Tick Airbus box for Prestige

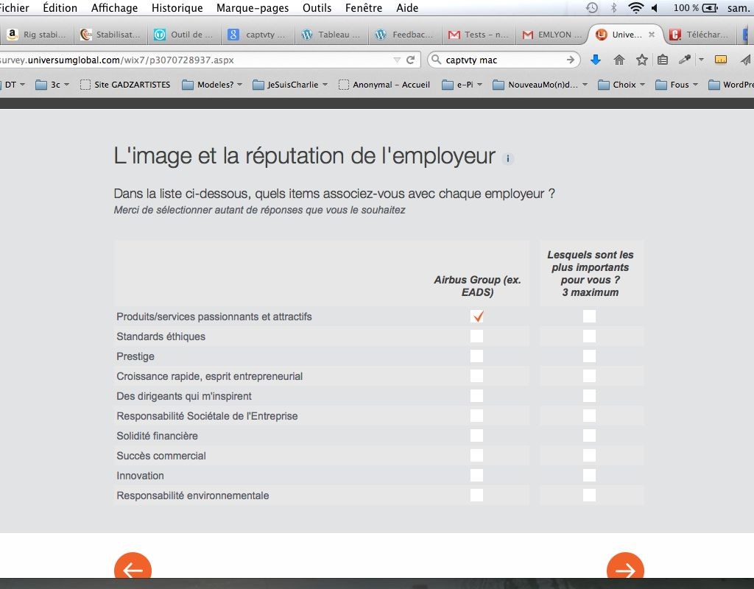click(477, 356)
